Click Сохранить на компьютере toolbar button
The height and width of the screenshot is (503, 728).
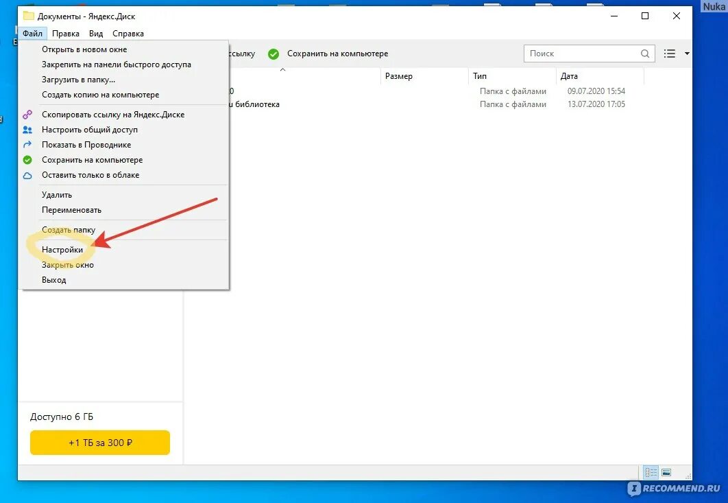337,54
